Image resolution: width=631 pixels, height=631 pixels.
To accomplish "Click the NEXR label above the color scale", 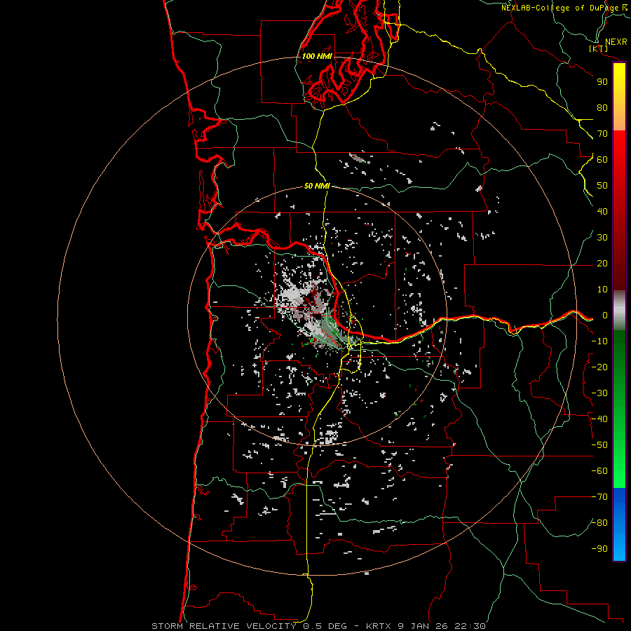I will (616, 42).
